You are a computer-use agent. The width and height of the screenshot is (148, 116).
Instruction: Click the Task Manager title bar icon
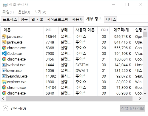tap(5, 5)
